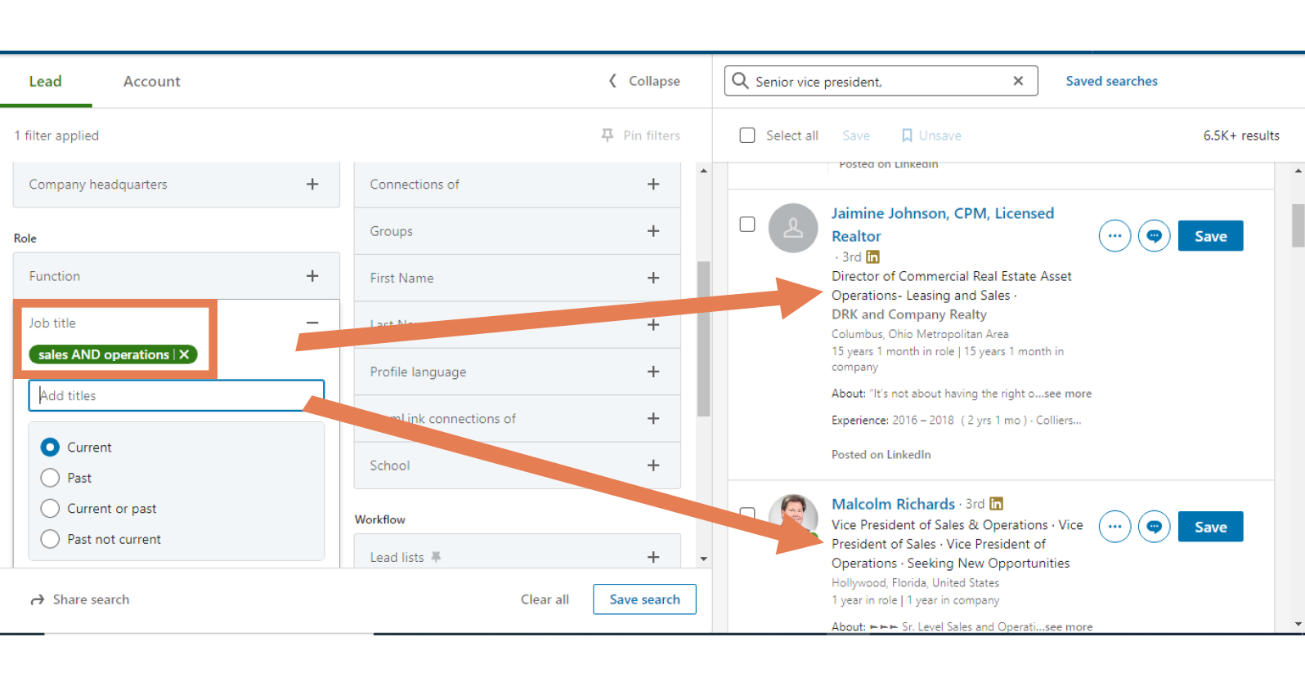
Task: Select the Current radio button
Action: pos(50,448)
